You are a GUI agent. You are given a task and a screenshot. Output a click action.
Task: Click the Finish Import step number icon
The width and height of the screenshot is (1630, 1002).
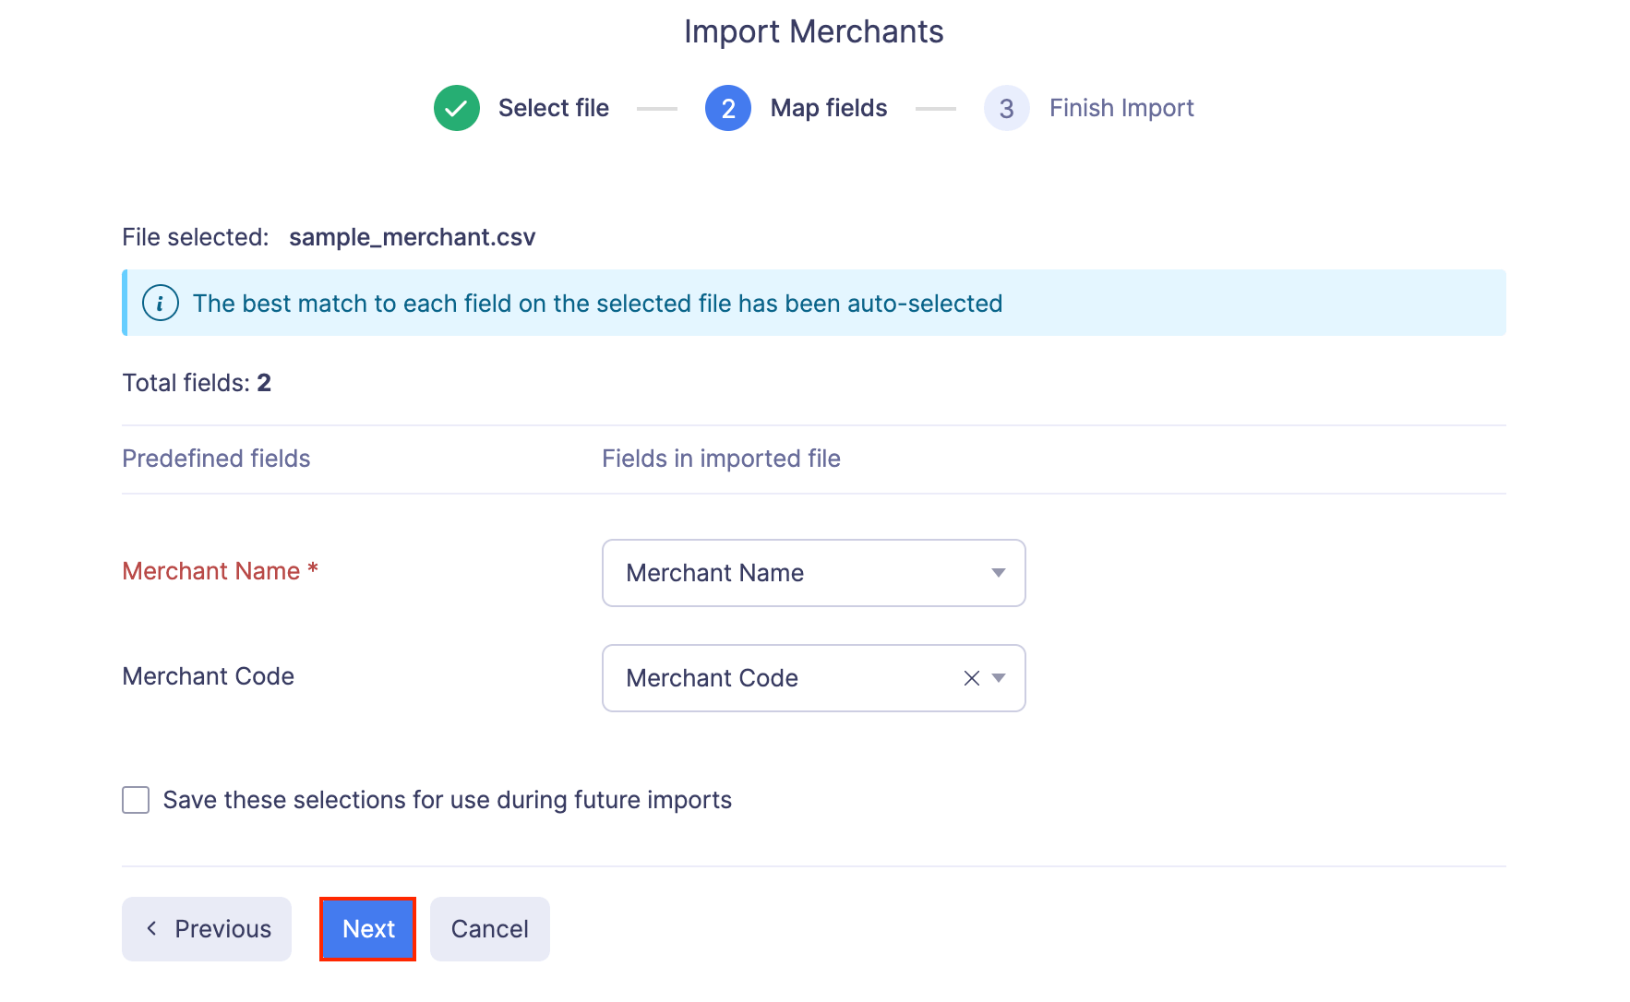point(1006,108)
